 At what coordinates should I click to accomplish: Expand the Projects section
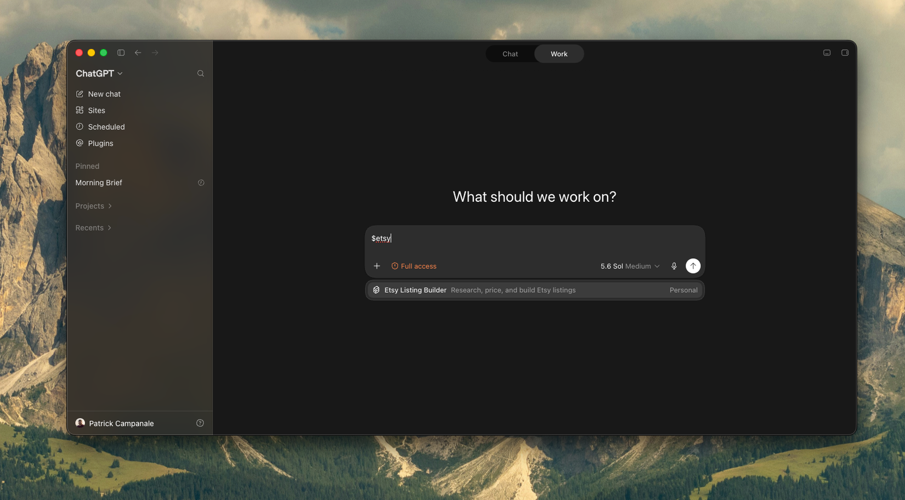pos(94,206)
